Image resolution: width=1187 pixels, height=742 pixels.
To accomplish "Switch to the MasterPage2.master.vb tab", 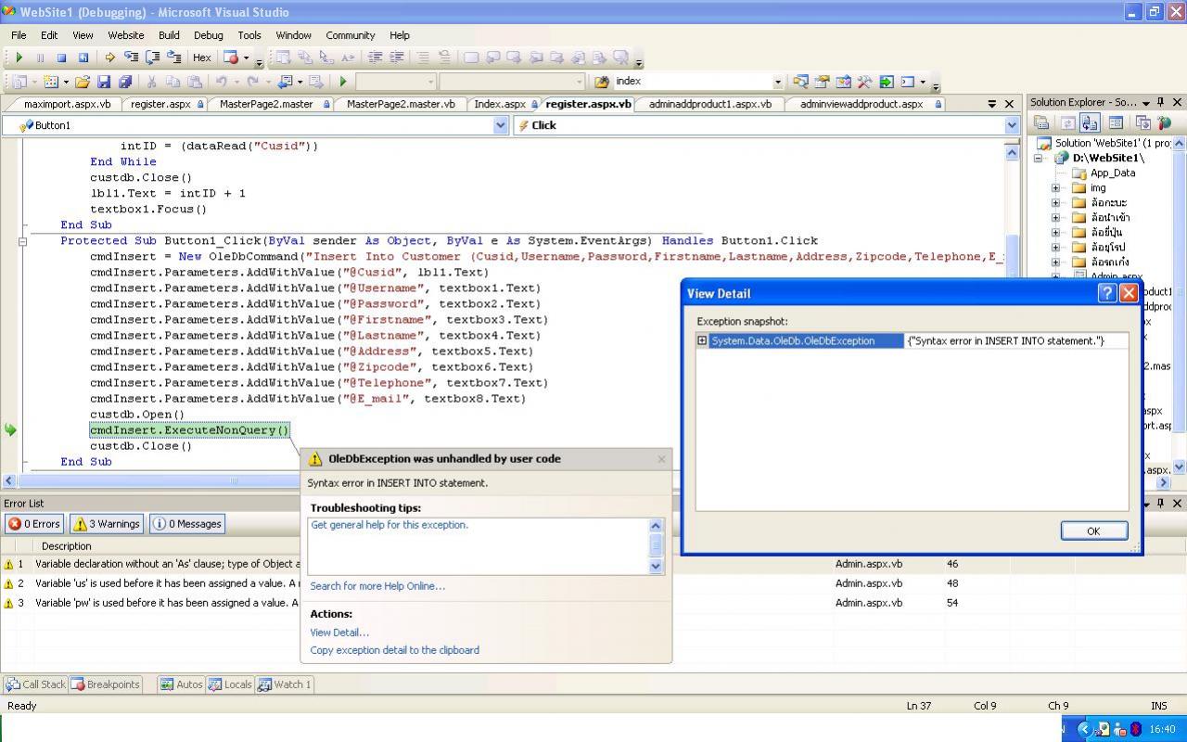I will [400, 104].
